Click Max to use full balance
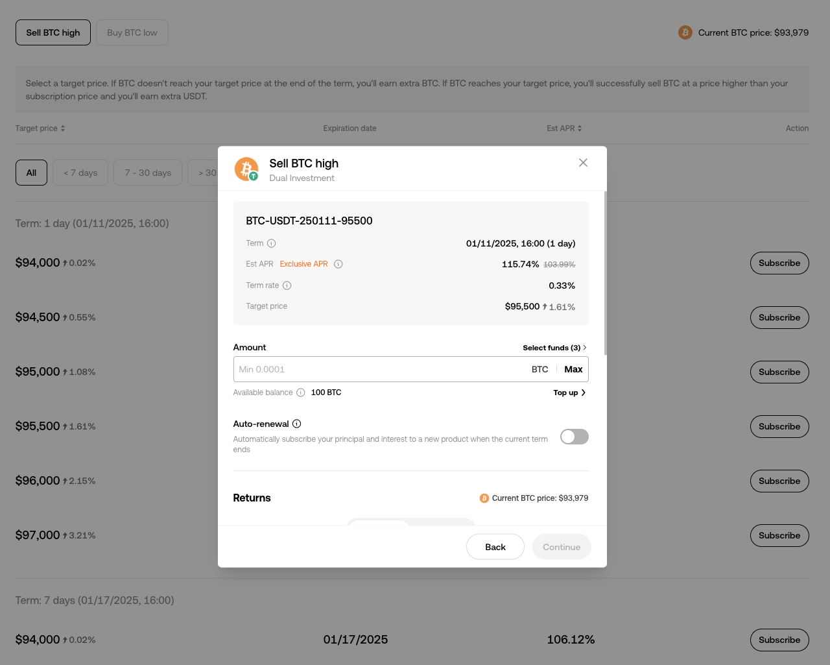 pos(573,369)
